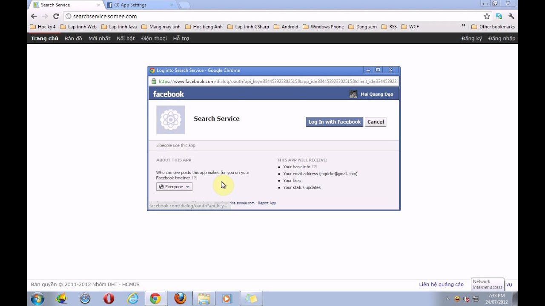Click the sticky notes taskbar icon
This screenshot has height=306, width=545.
click(x=251, y=299)
